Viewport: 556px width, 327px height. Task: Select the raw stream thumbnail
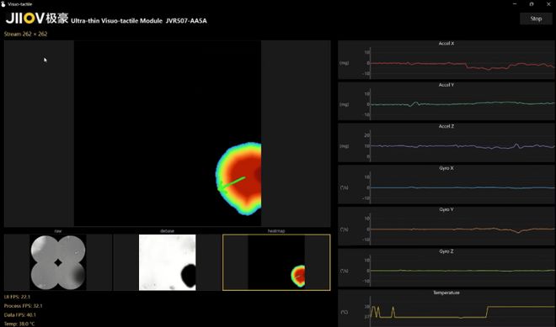pyautogui.click(x=58, y=262)
